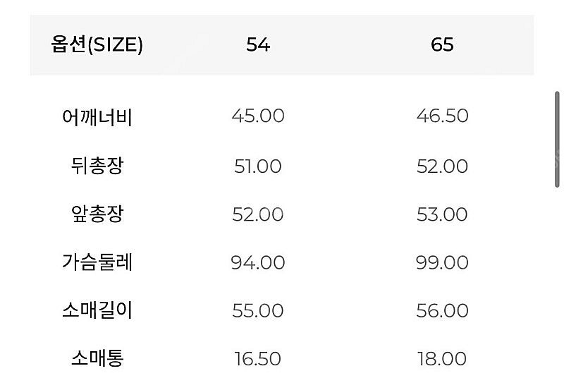Click the 소매길이 row label
The height and width of the screenshot is (390, 564).
[97, 310]
